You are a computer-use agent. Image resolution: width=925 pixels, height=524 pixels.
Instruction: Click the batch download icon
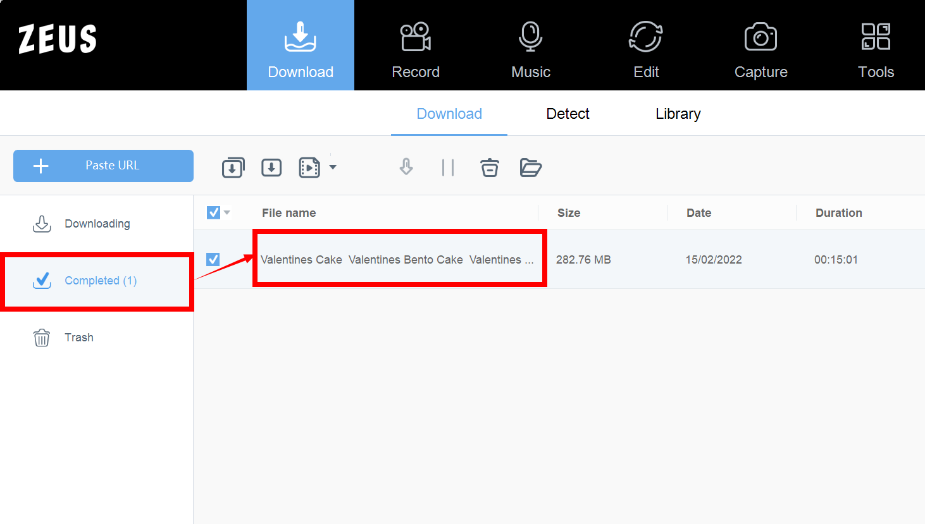pyautogui.click(x=233, y=168)
